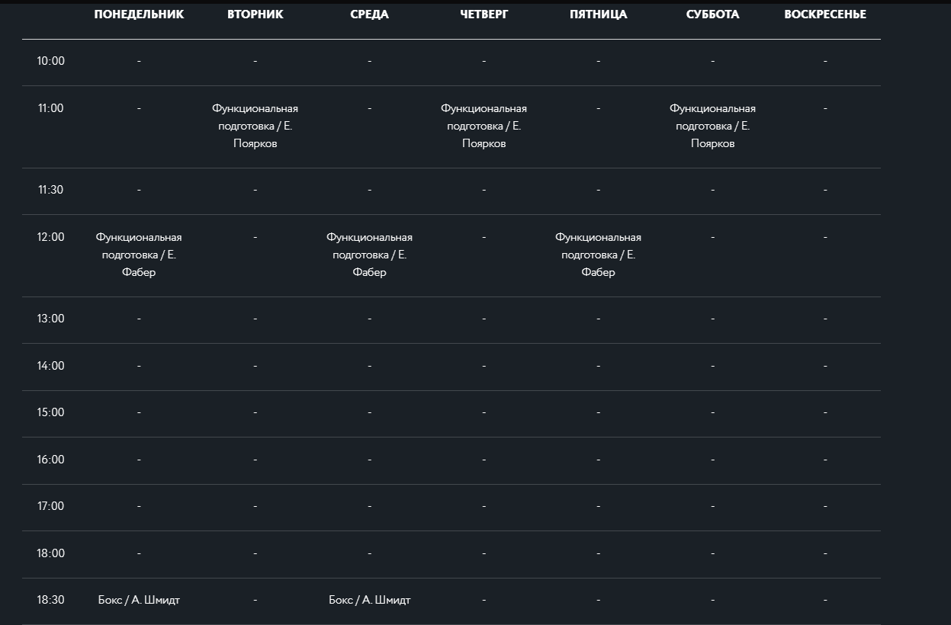Screen dimensions: 951x625
Task: Open Monday's Бокс / А. Шмидт class
Action: 139,600
